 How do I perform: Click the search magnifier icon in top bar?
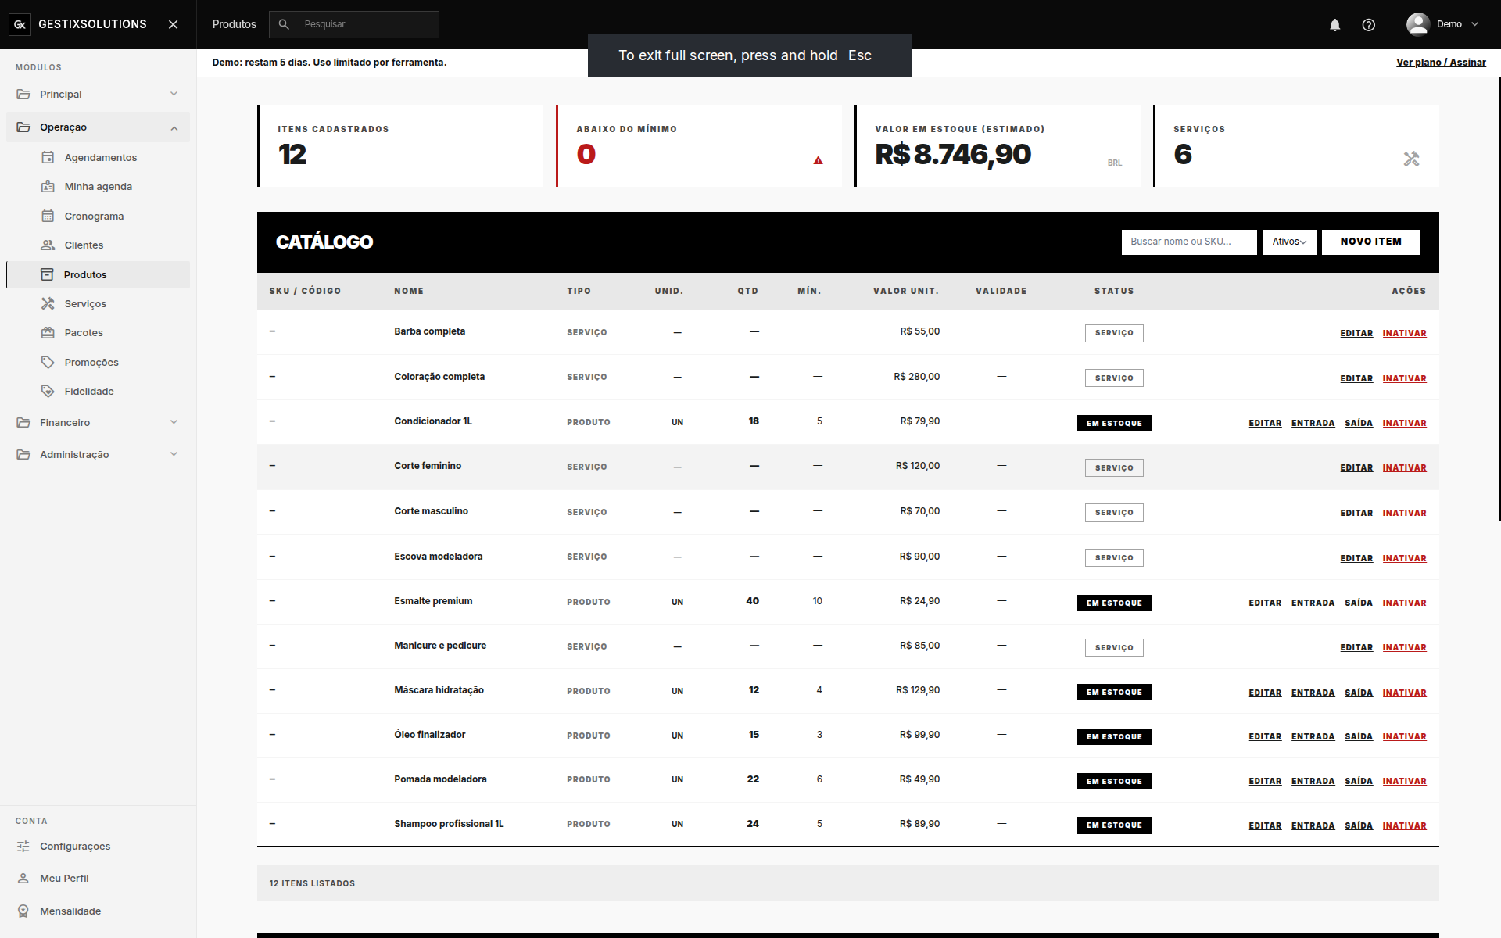[x=284, y=24]
